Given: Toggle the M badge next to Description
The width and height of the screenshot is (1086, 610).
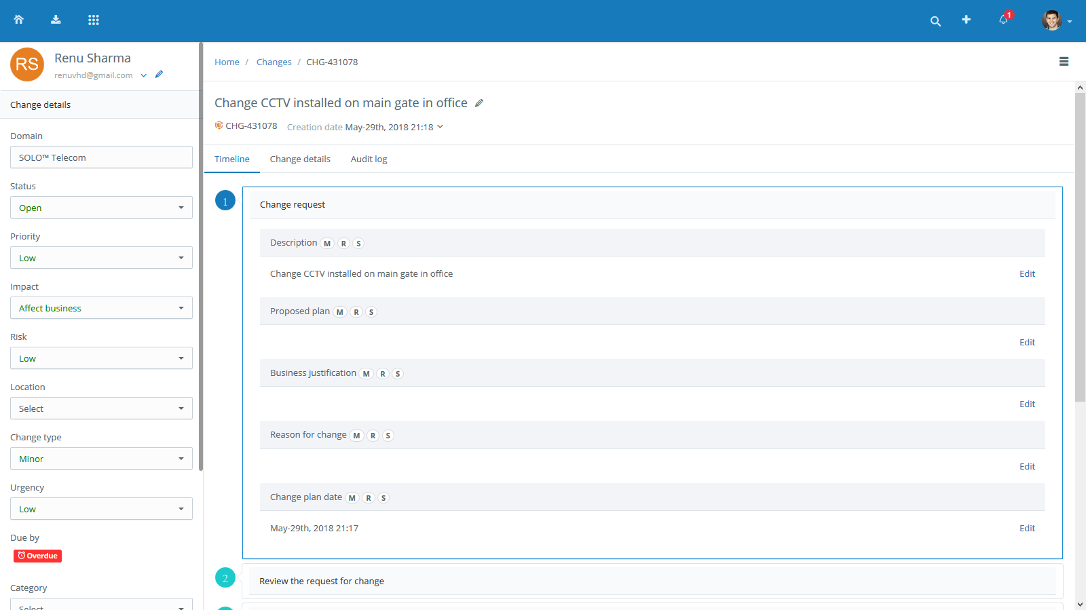Looking at the screenshot, I should (x=327, y=244).
